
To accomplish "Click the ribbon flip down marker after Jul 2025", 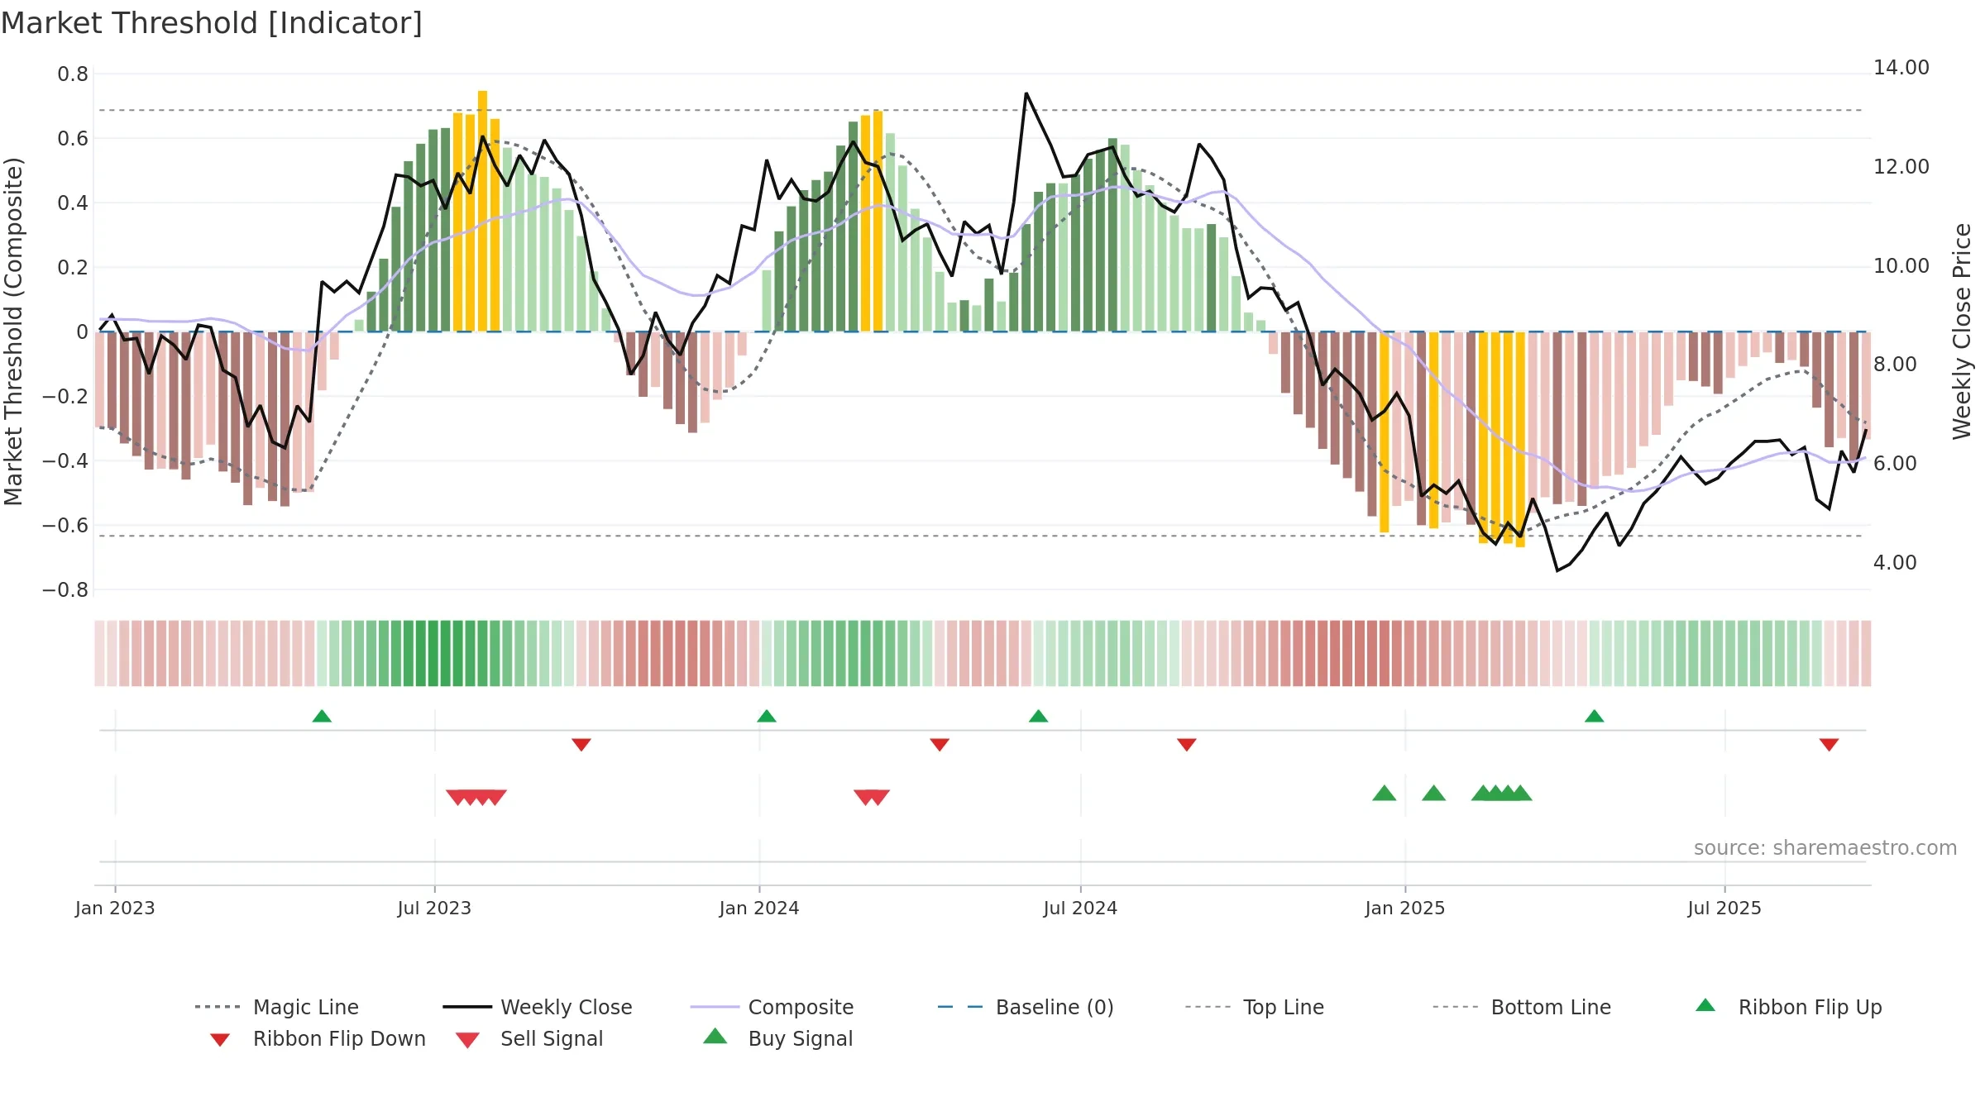I will point(1830,745).
